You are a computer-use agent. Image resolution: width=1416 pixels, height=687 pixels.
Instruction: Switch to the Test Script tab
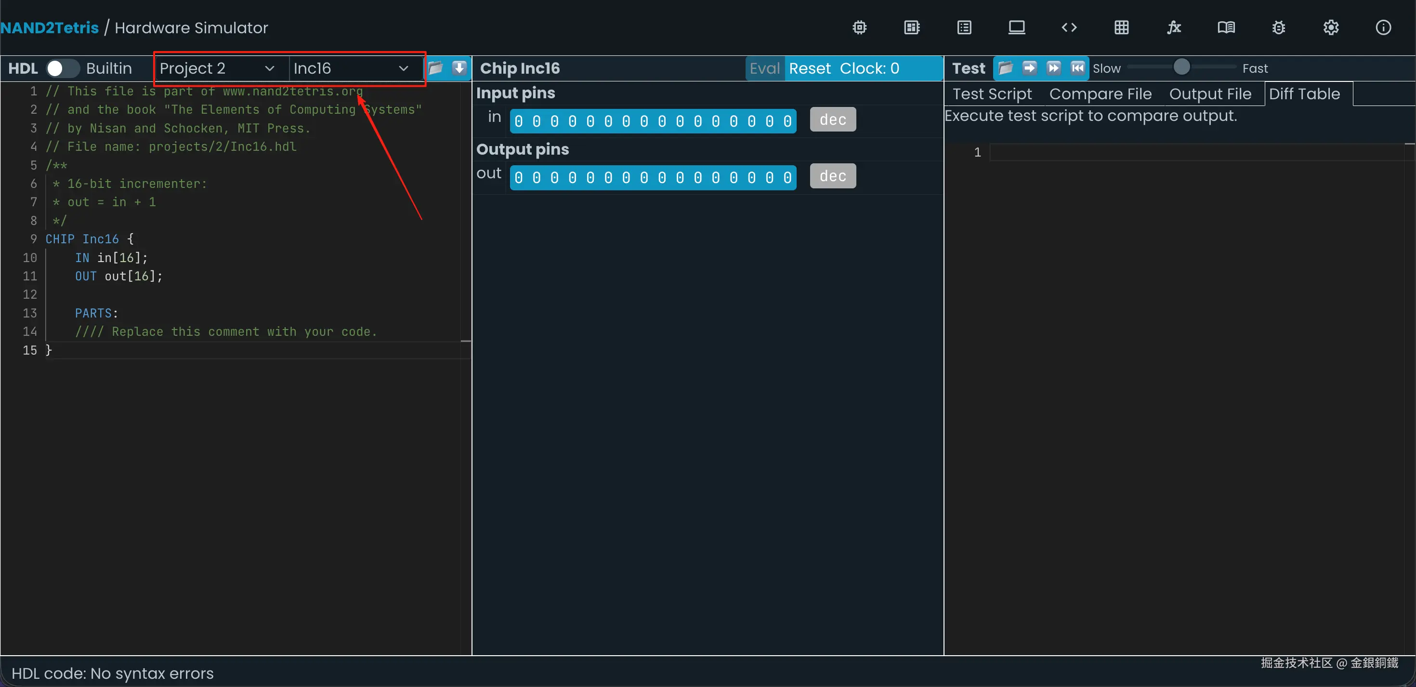pyautogui.click(x=992, y=94)
